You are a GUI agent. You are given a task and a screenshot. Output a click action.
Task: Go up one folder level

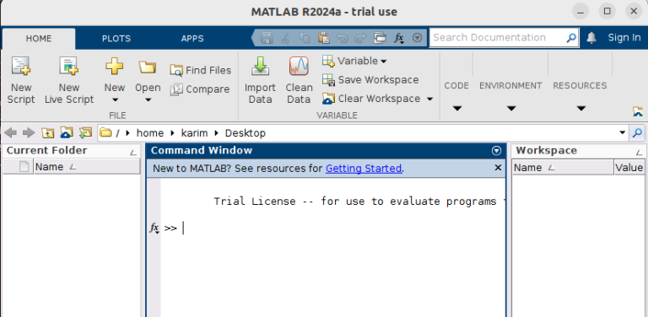[x=47, y=133]
